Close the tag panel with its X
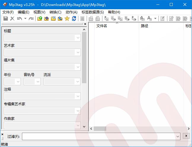The width and height of the screenshot is (192, 147). (85, 24)
